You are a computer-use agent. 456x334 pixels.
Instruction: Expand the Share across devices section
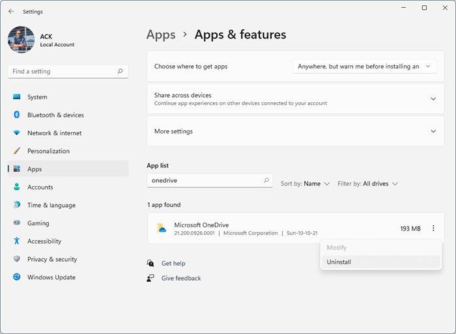point(433,99)
